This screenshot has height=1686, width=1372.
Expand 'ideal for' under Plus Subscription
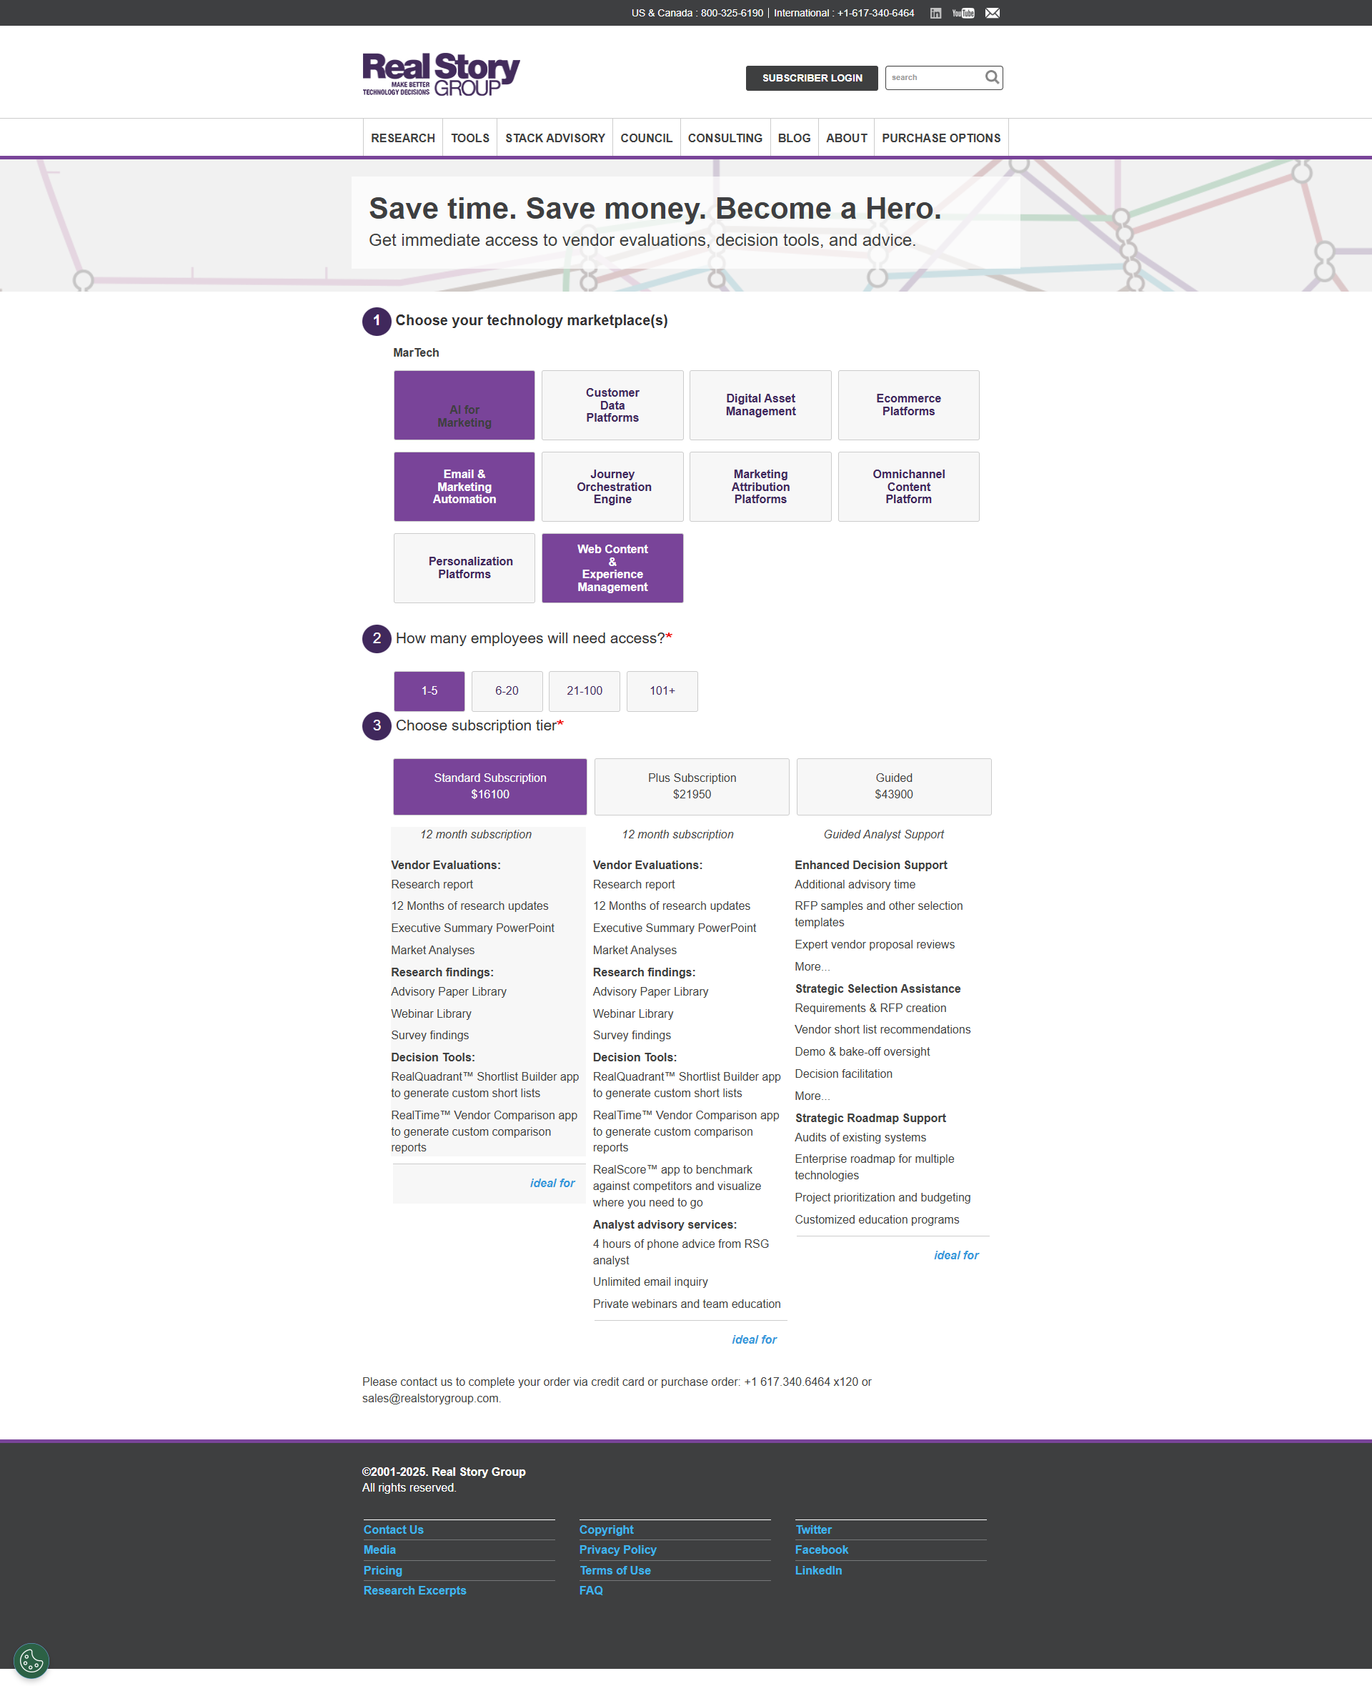click(x=754, y=1339)
